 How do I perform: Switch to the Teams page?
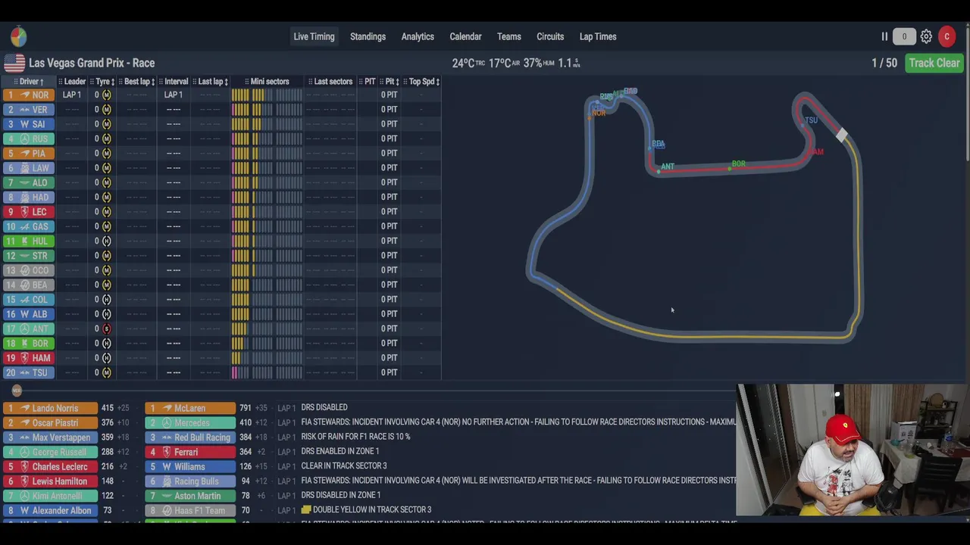point(509,36)
